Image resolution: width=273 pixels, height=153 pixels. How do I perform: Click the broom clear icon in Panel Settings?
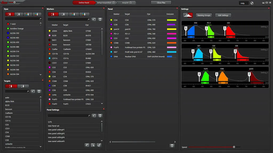click(x=99, y=145)
